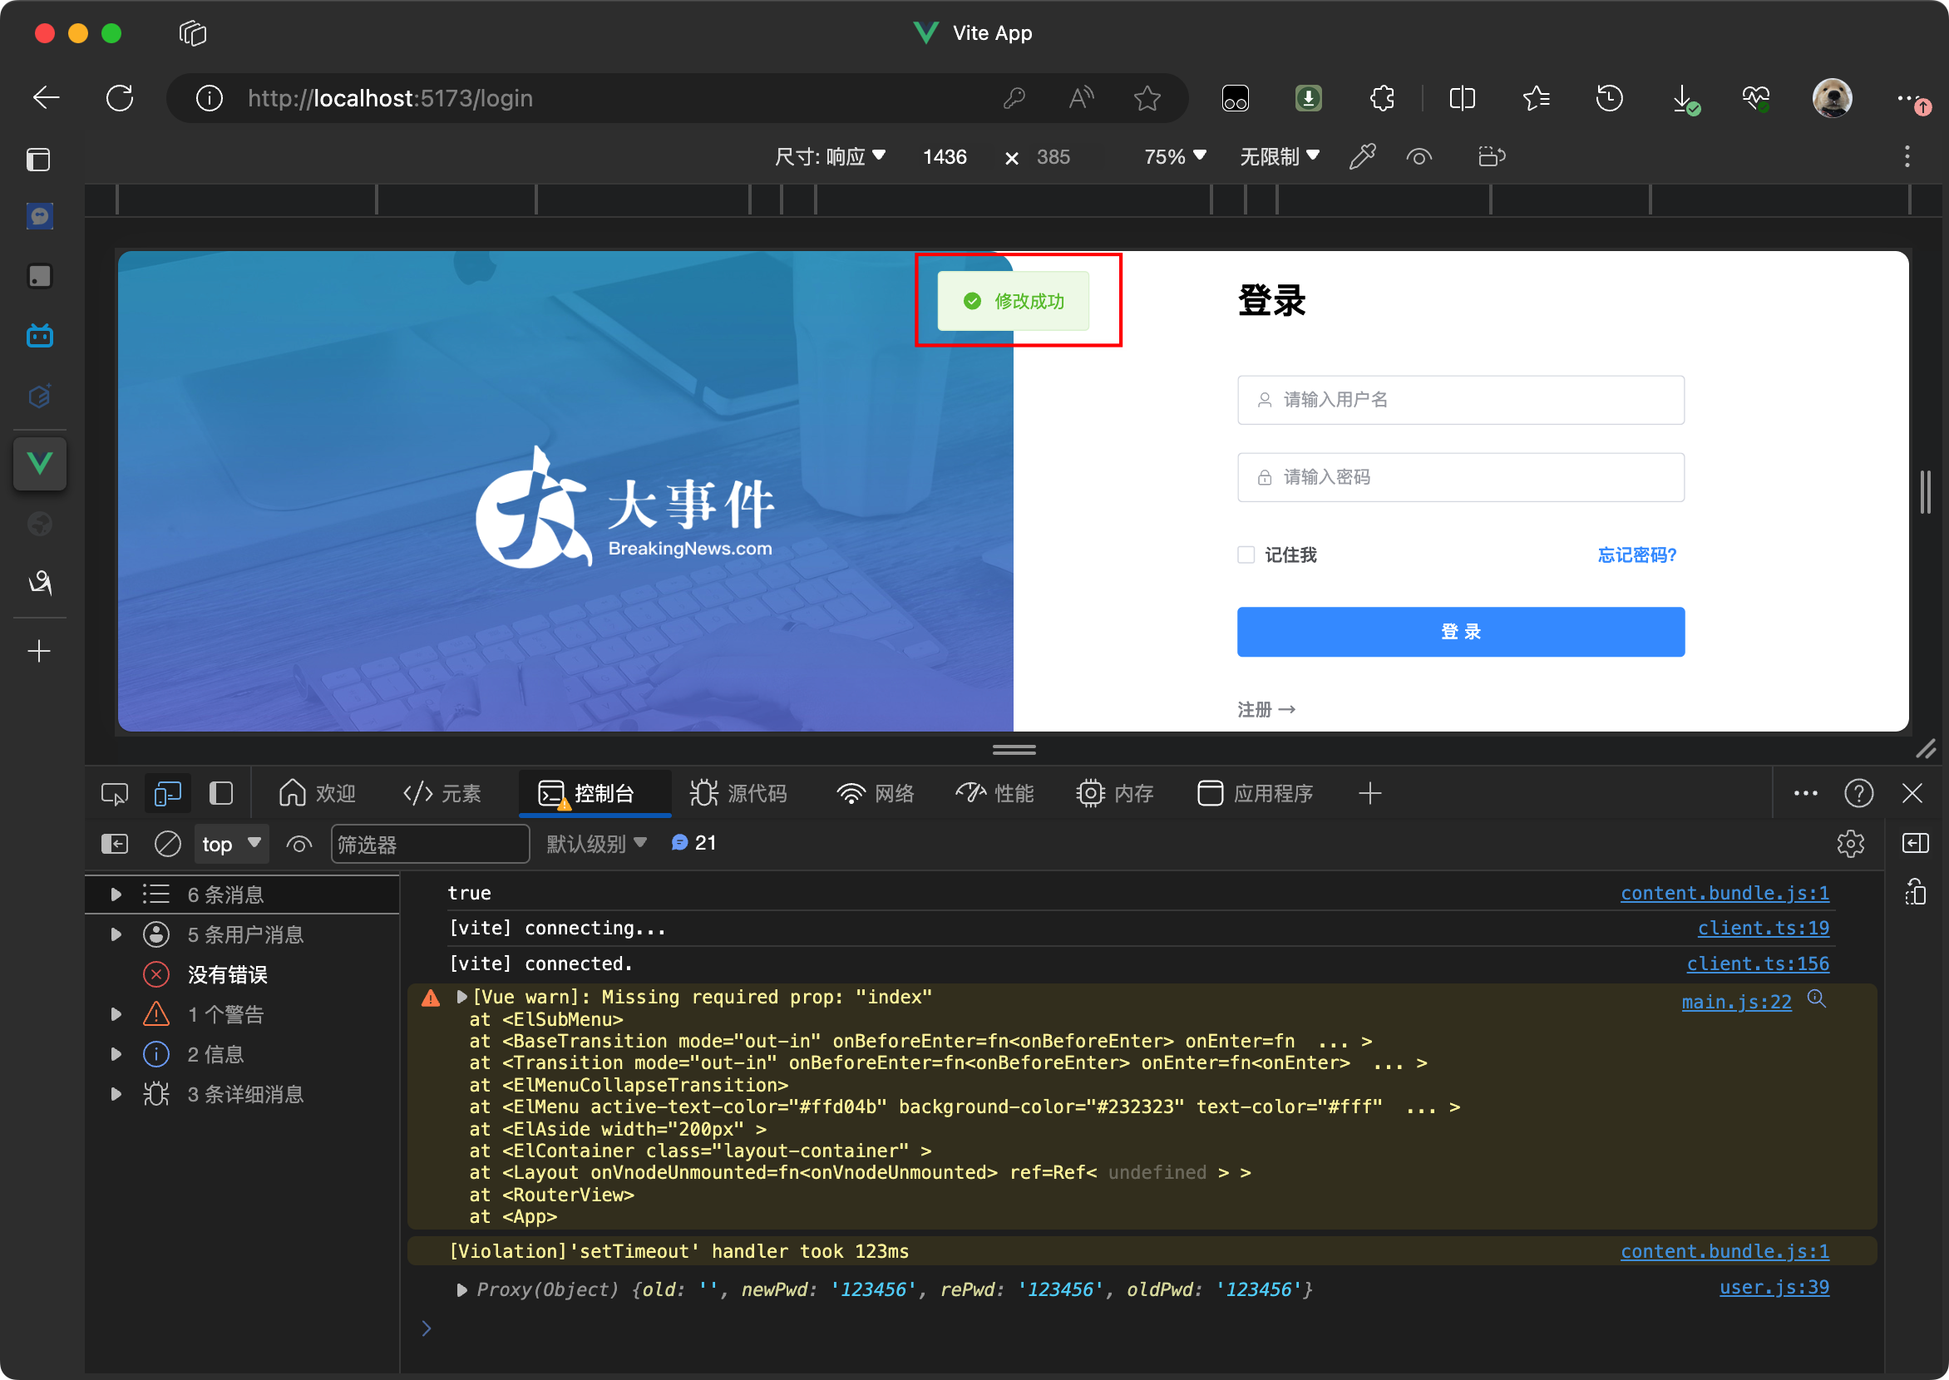Check the 记住我 checkbox
This screenshot has height=1380, width=1949.
tap(1246, 554)
